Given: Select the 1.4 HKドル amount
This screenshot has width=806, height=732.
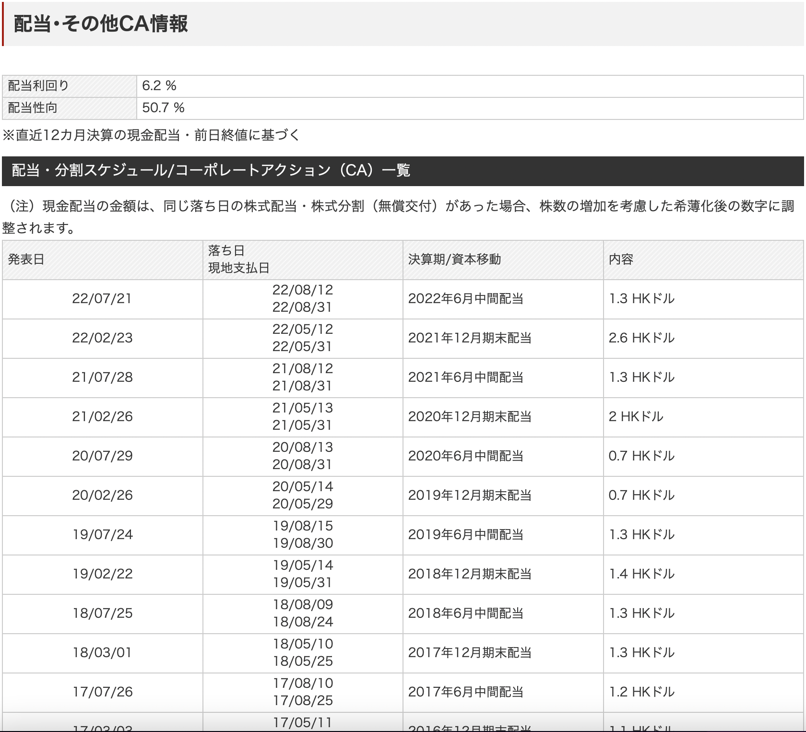Looking at the screenshot, I should (641, 574).
